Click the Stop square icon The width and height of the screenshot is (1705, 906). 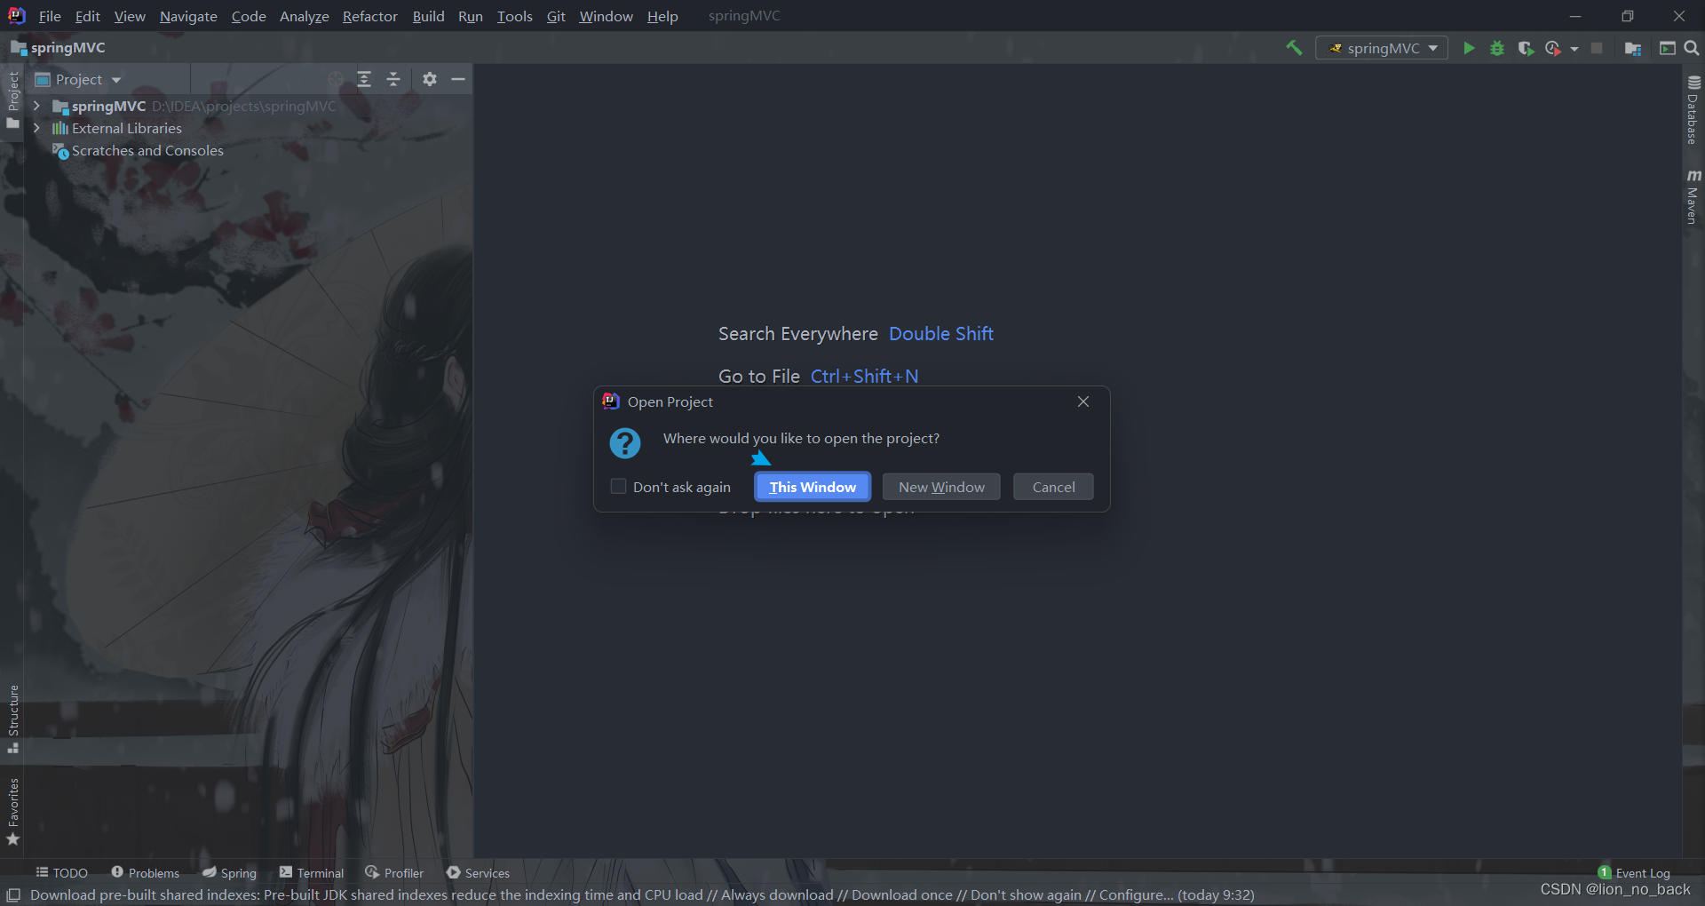coord(1597,48)
